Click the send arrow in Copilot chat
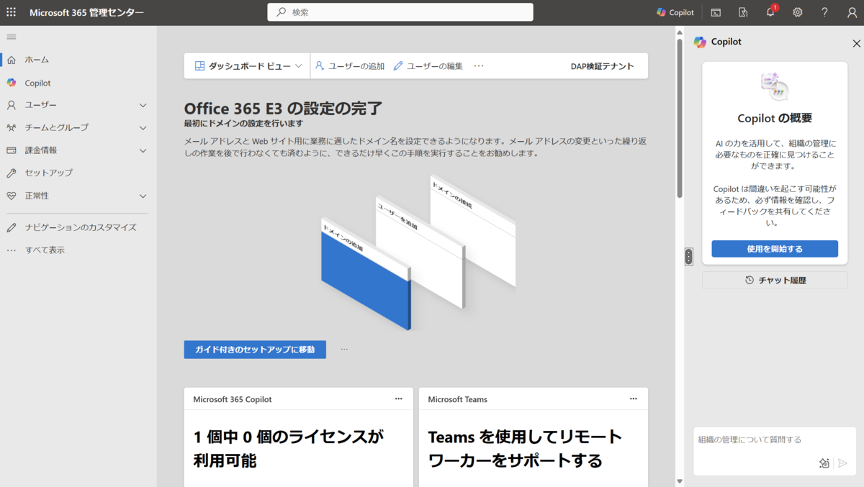 coord(842,463)
